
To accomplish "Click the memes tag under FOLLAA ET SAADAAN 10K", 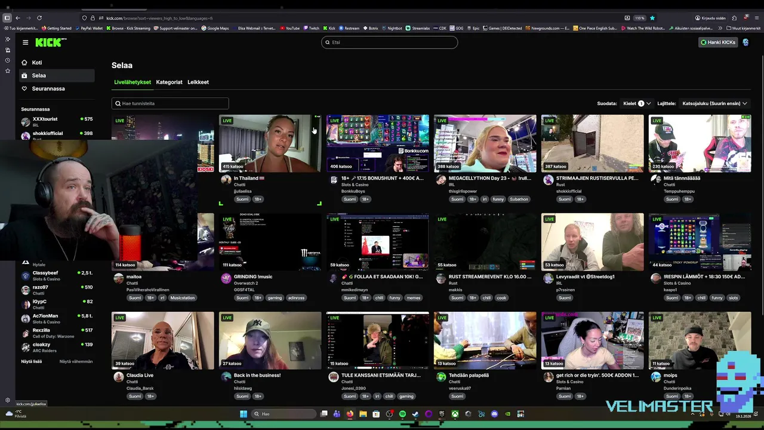I will (x=413, y=297).
